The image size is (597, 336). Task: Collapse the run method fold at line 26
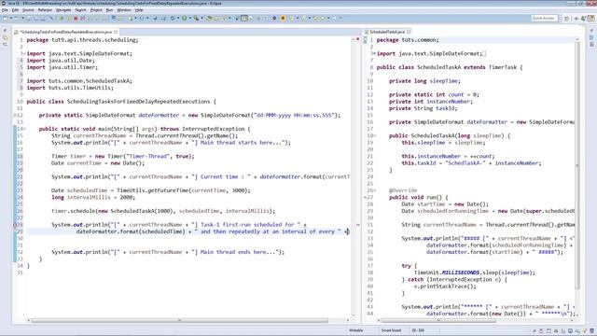[x=375, y=190]
